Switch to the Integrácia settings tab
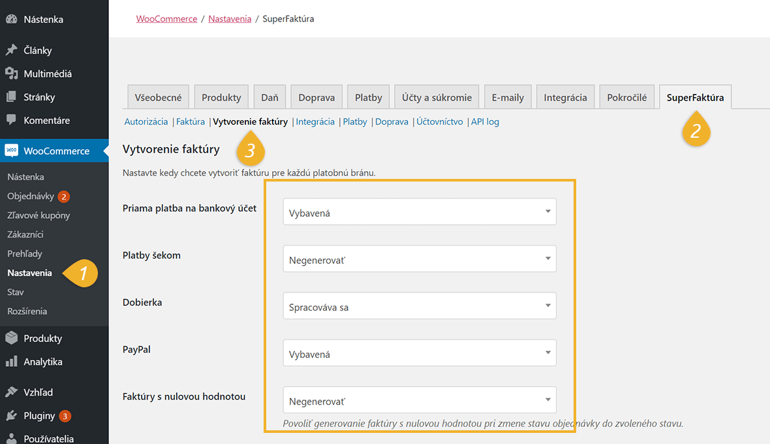Screen dimensions: 770x444 click(x=565, y=97)
